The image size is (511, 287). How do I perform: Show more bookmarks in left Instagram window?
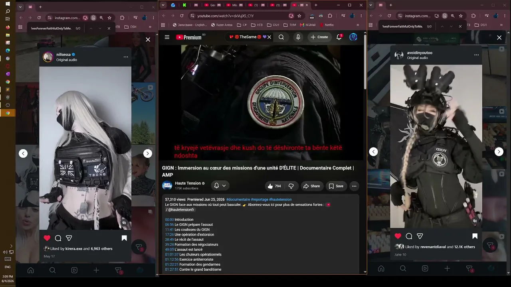click(150, 27)
